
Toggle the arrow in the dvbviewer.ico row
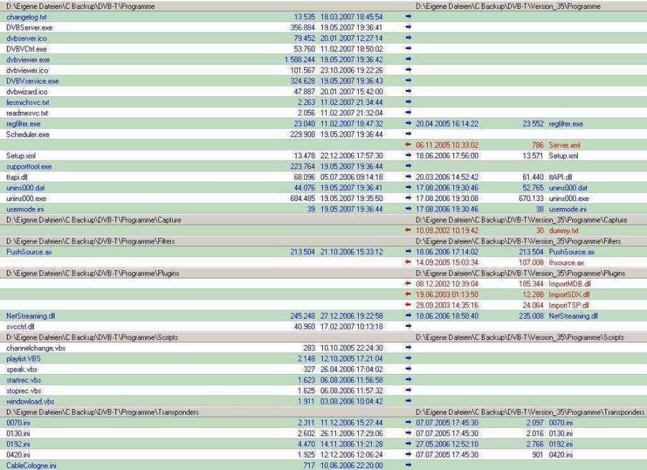tap(409, 70)
